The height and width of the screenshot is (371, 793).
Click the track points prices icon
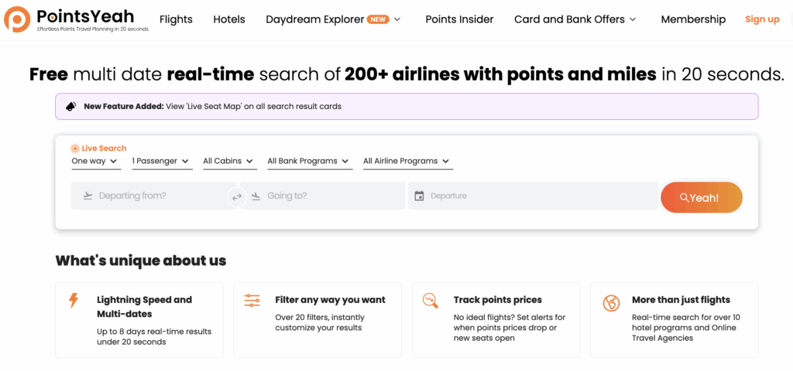430,301
